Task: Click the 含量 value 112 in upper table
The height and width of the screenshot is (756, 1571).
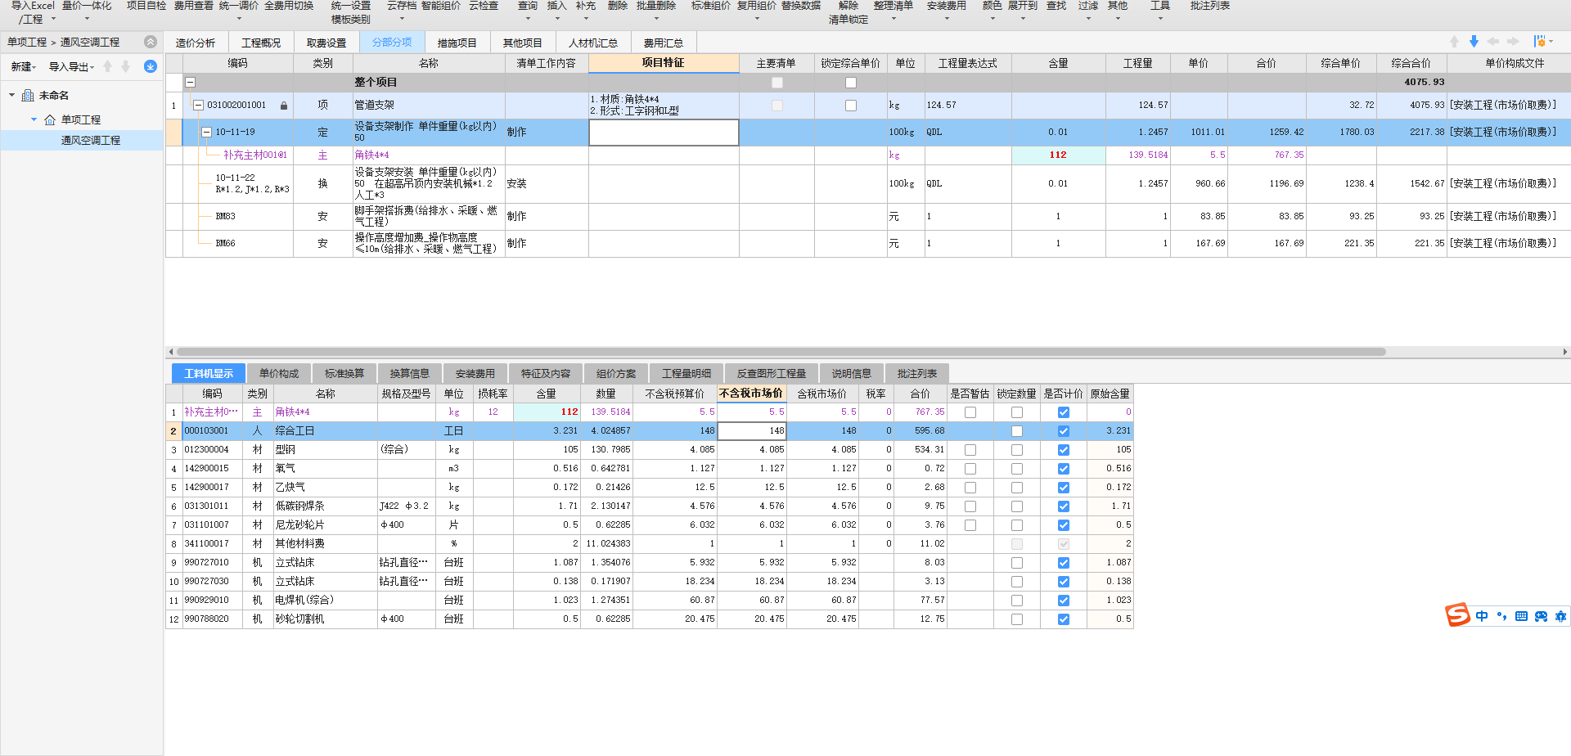Action: tap(1058, 155)
